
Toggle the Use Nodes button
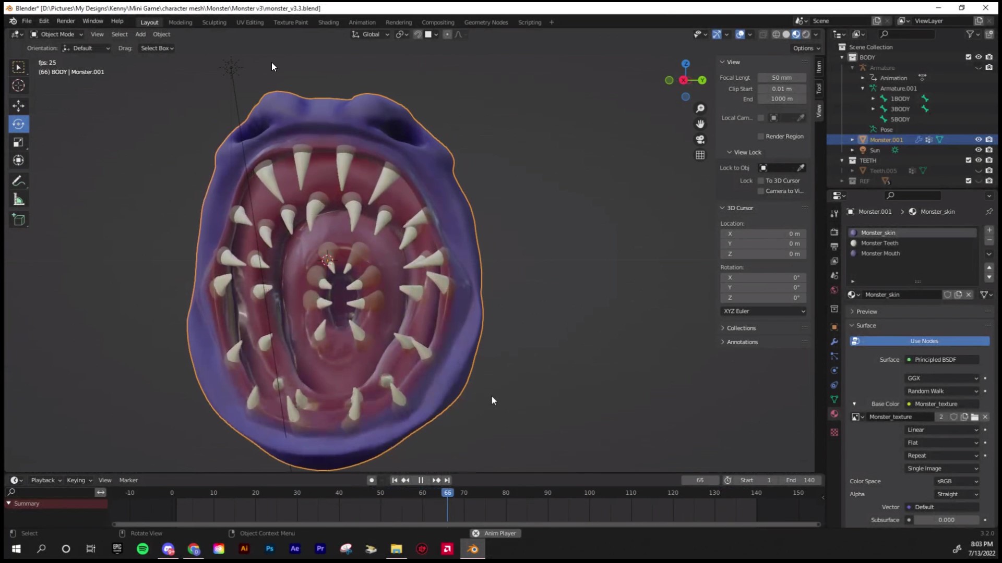click(x=920, y=341)
